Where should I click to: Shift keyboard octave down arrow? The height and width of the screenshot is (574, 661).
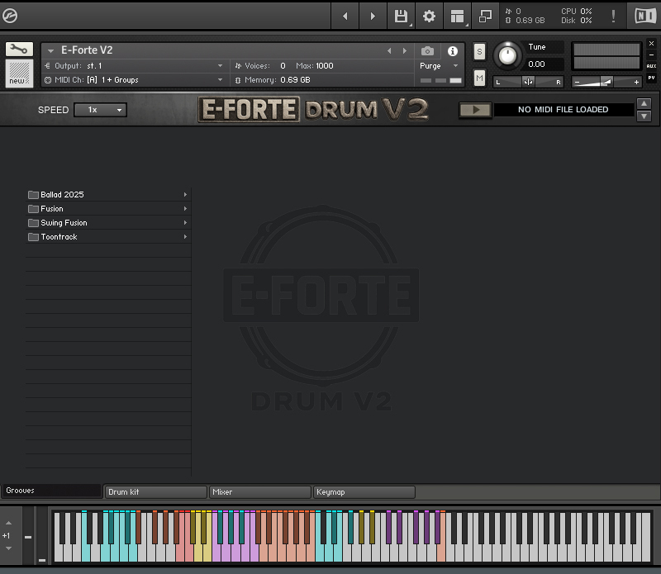(x=8, y=548)
